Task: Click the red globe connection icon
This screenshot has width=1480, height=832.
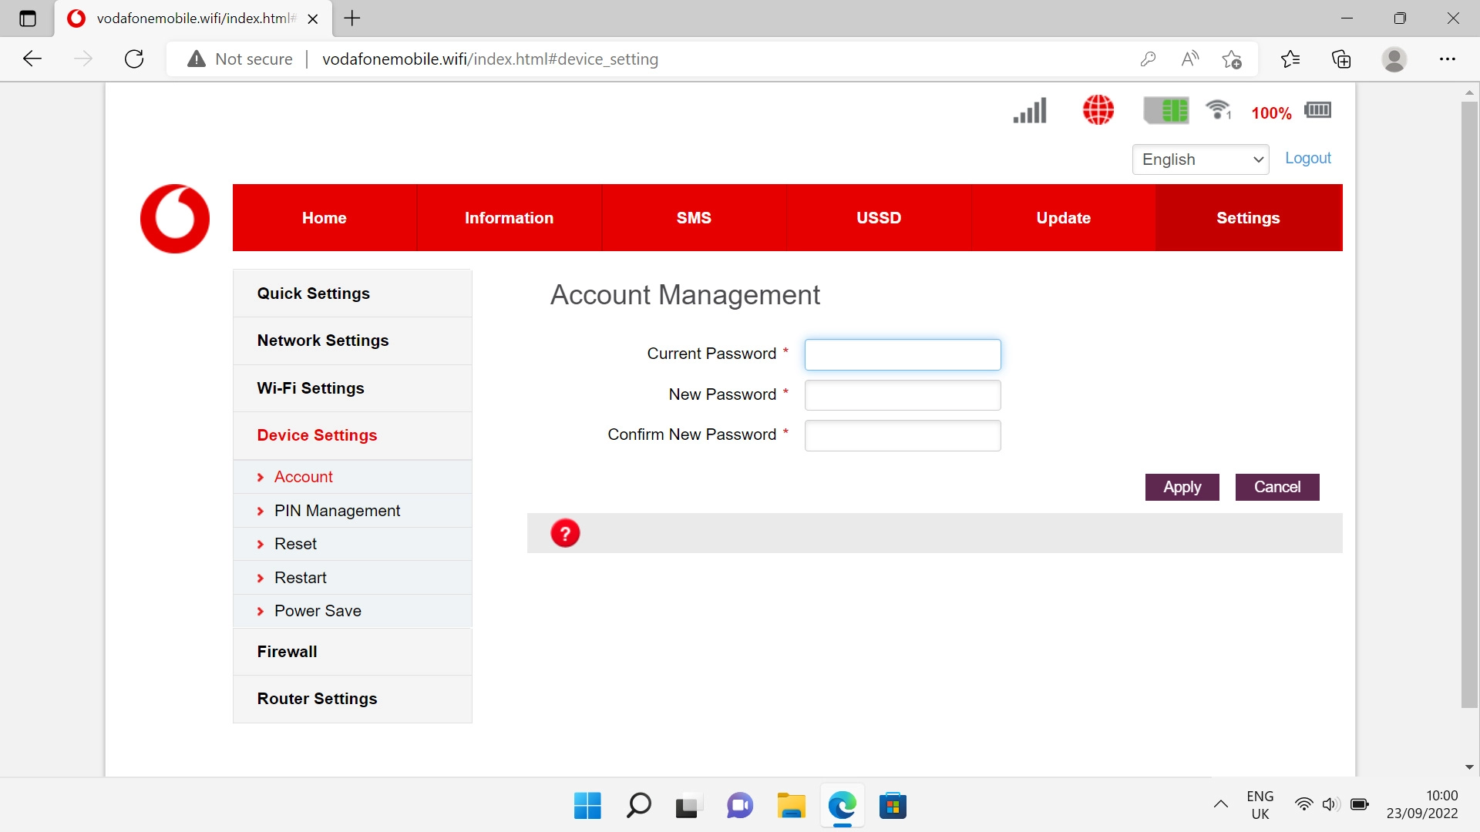Action: 1098,110
